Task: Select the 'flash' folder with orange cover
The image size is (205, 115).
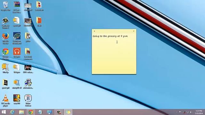Action: tap(39, 22)
